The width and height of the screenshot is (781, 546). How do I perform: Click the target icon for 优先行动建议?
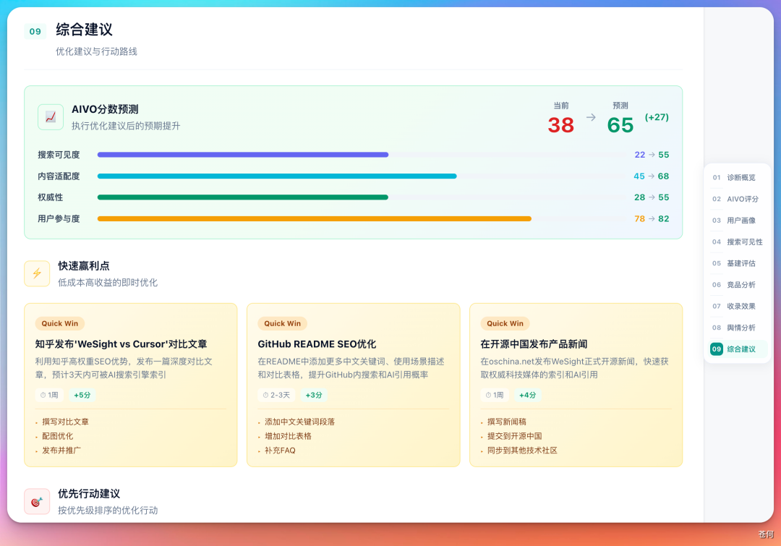pos(37,501)
